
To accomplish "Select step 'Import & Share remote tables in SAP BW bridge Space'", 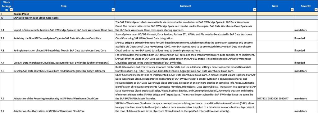I will 64,26.
